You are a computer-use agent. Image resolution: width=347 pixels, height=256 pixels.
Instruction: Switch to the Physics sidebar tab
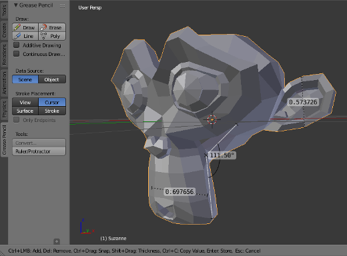(x=4, y=109)
